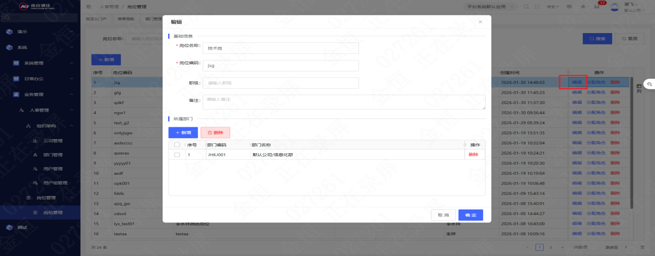
Task: Click the red 删除 button above department table
Action: (x=215, y=132)
